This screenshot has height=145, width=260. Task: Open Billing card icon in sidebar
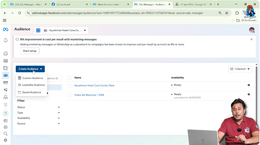[6, 82]
